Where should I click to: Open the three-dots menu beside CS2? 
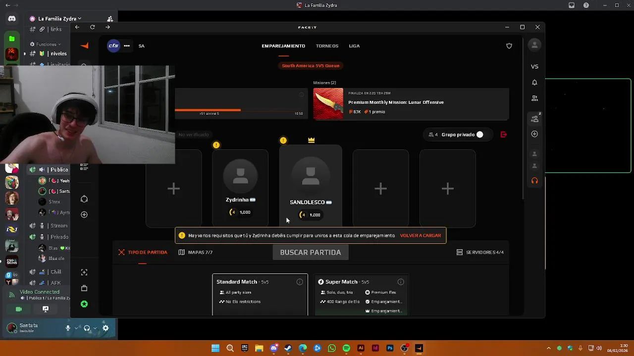[127, 45]
